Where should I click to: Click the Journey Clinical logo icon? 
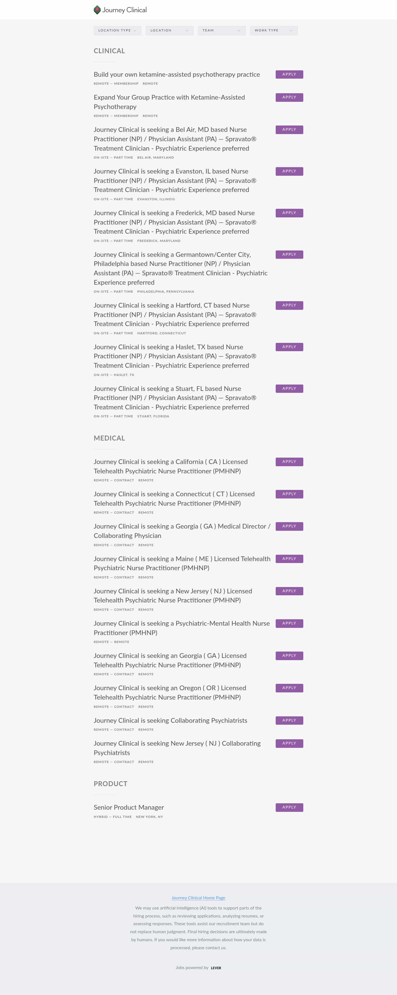tap(97, 10)
